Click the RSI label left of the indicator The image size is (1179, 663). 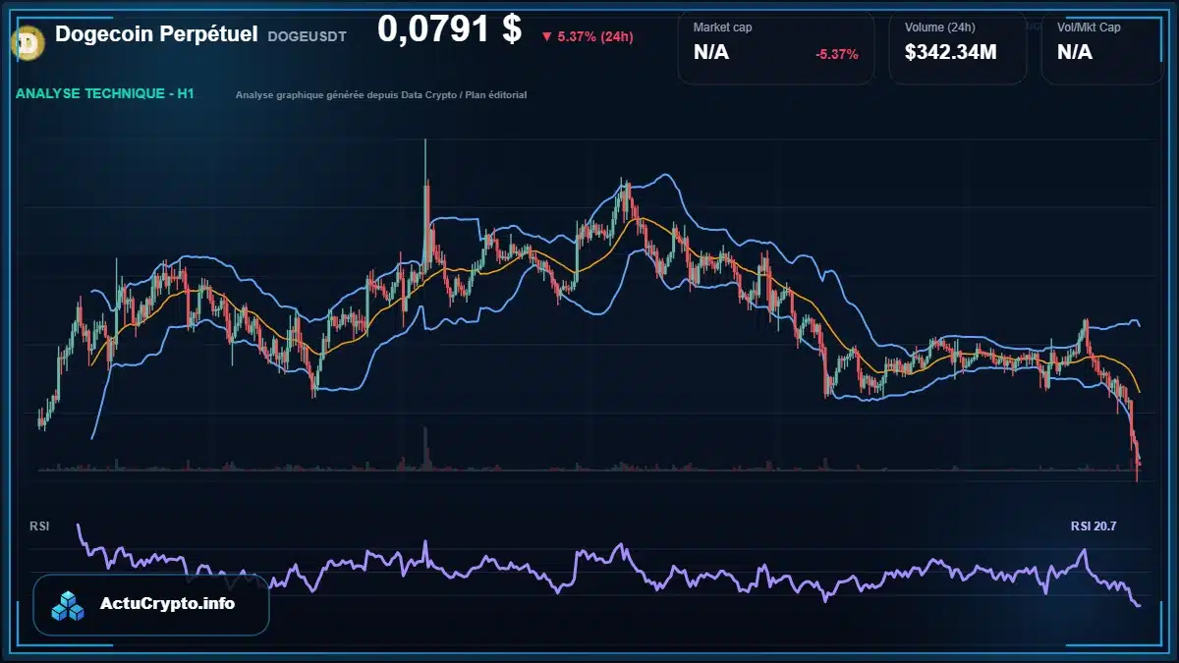pos(39,526)
